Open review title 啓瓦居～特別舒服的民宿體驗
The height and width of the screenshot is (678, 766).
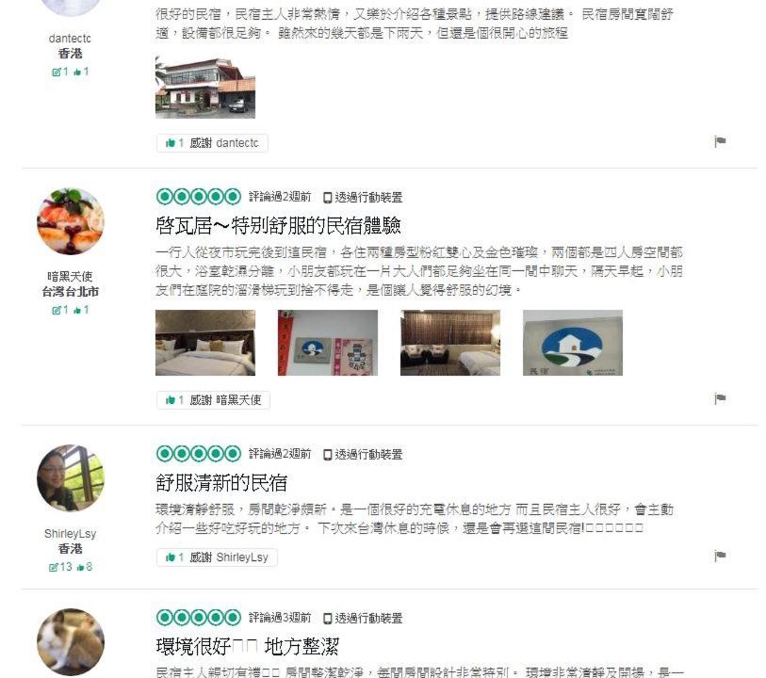pyautogui.click(x=278, y=225)
